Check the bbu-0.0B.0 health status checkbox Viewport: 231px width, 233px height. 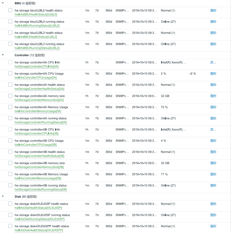click(10, 10)
